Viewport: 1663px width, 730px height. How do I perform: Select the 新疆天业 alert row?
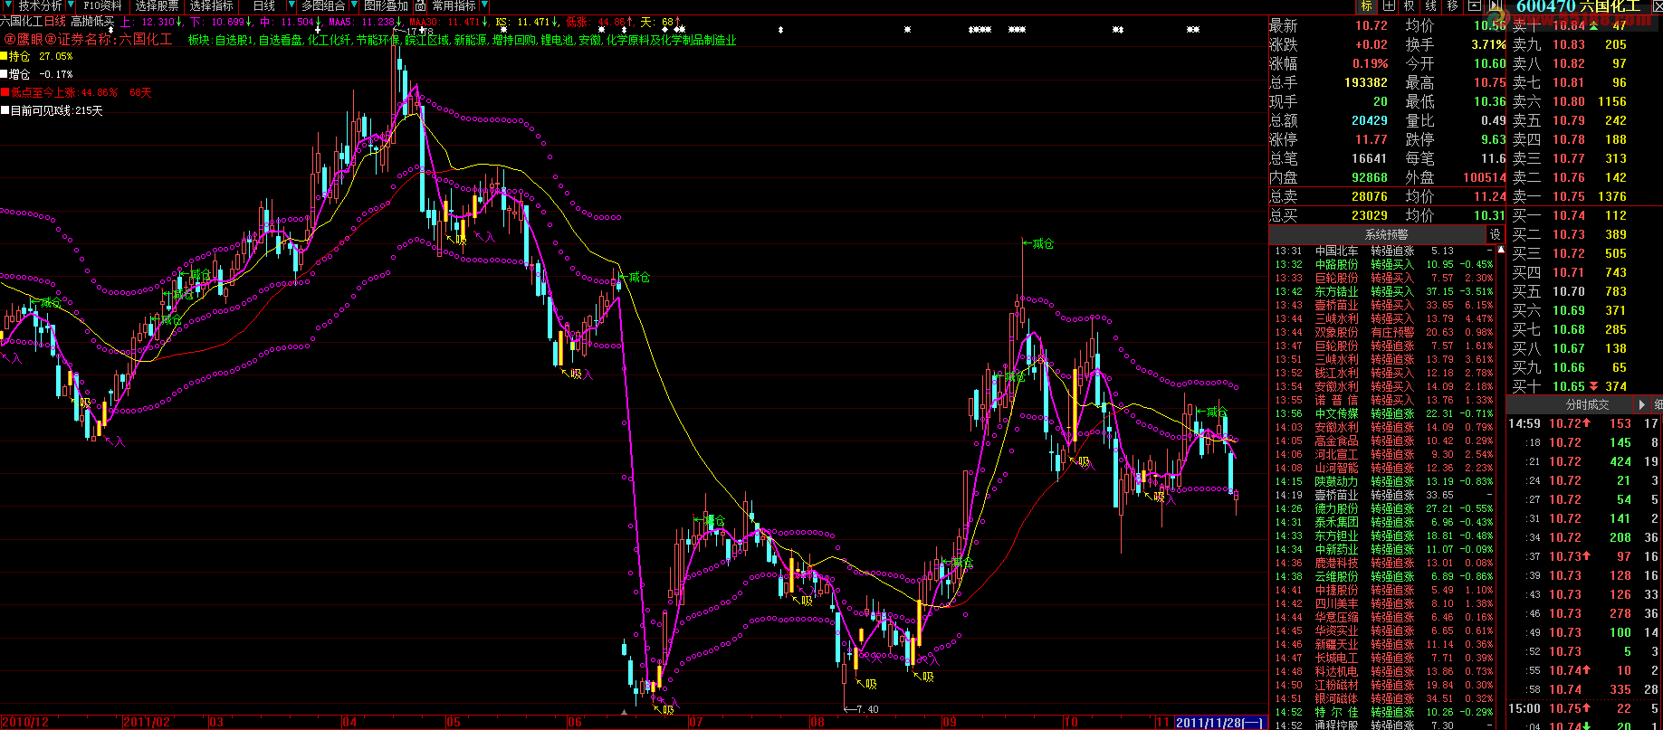point(1384,644)
